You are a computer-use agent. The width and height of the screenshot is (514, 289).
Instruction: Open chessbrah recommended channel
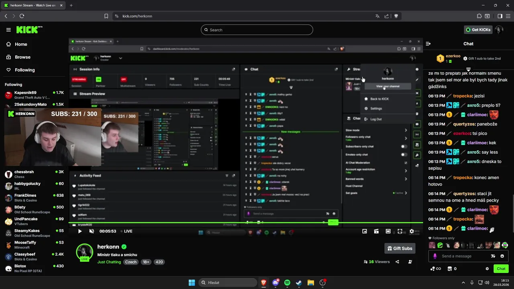pyautogui.click(x=34, y=174)
